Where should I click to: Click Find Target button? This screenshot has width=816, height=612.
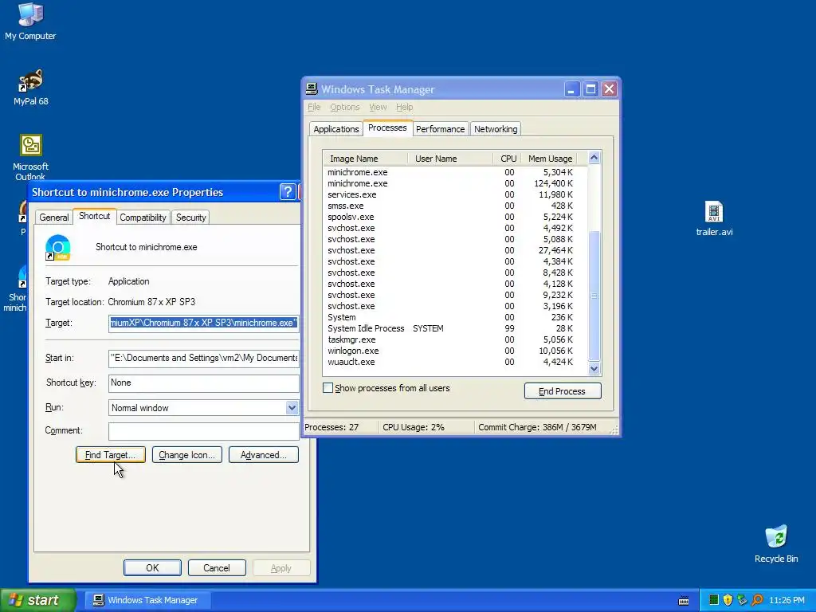[110, 455]
